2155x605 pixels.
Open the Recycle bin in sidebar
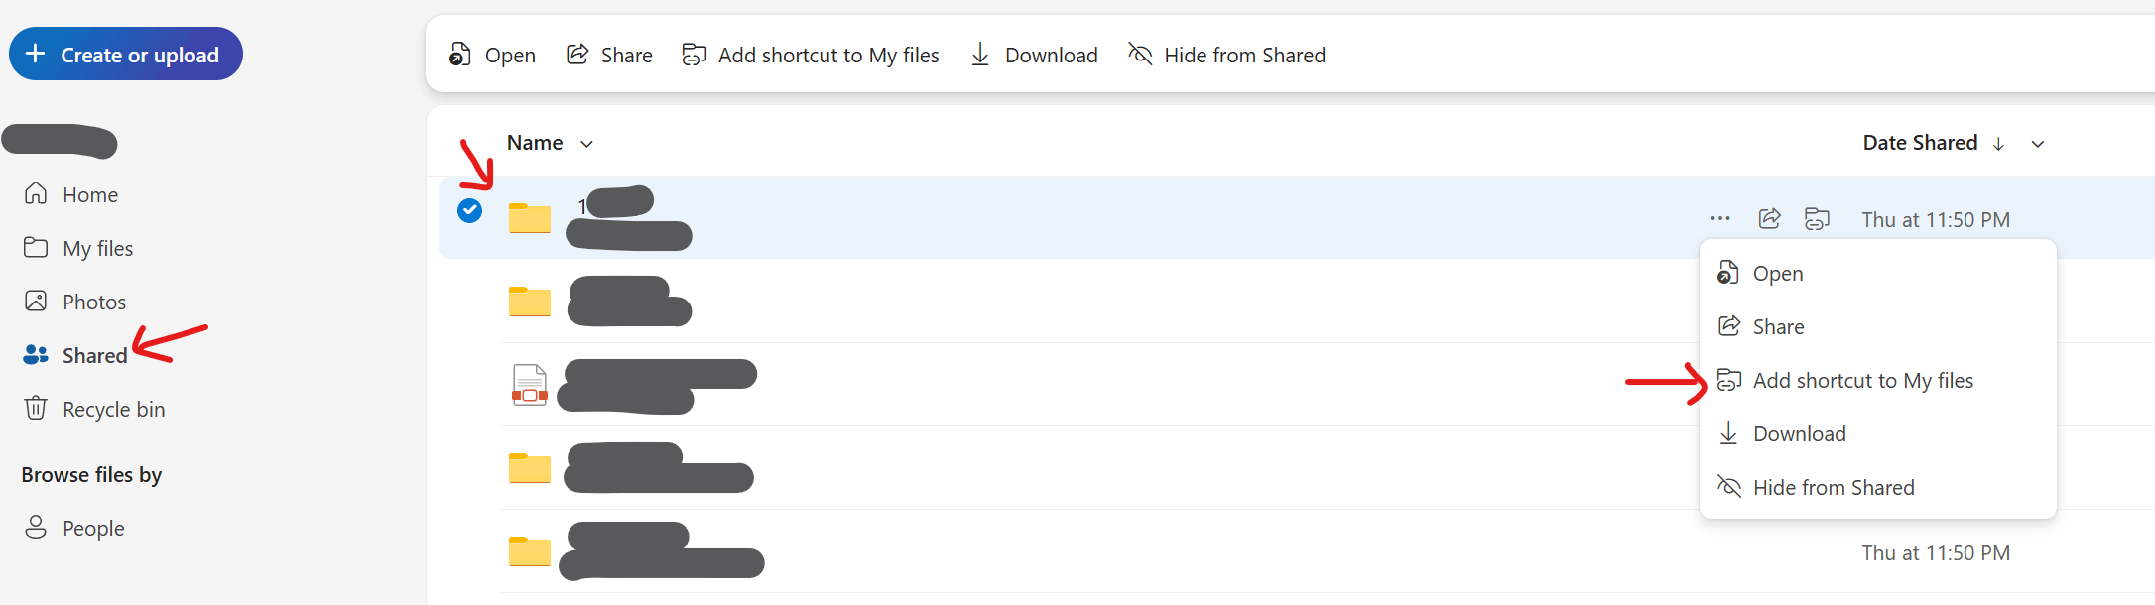[113, 410]
